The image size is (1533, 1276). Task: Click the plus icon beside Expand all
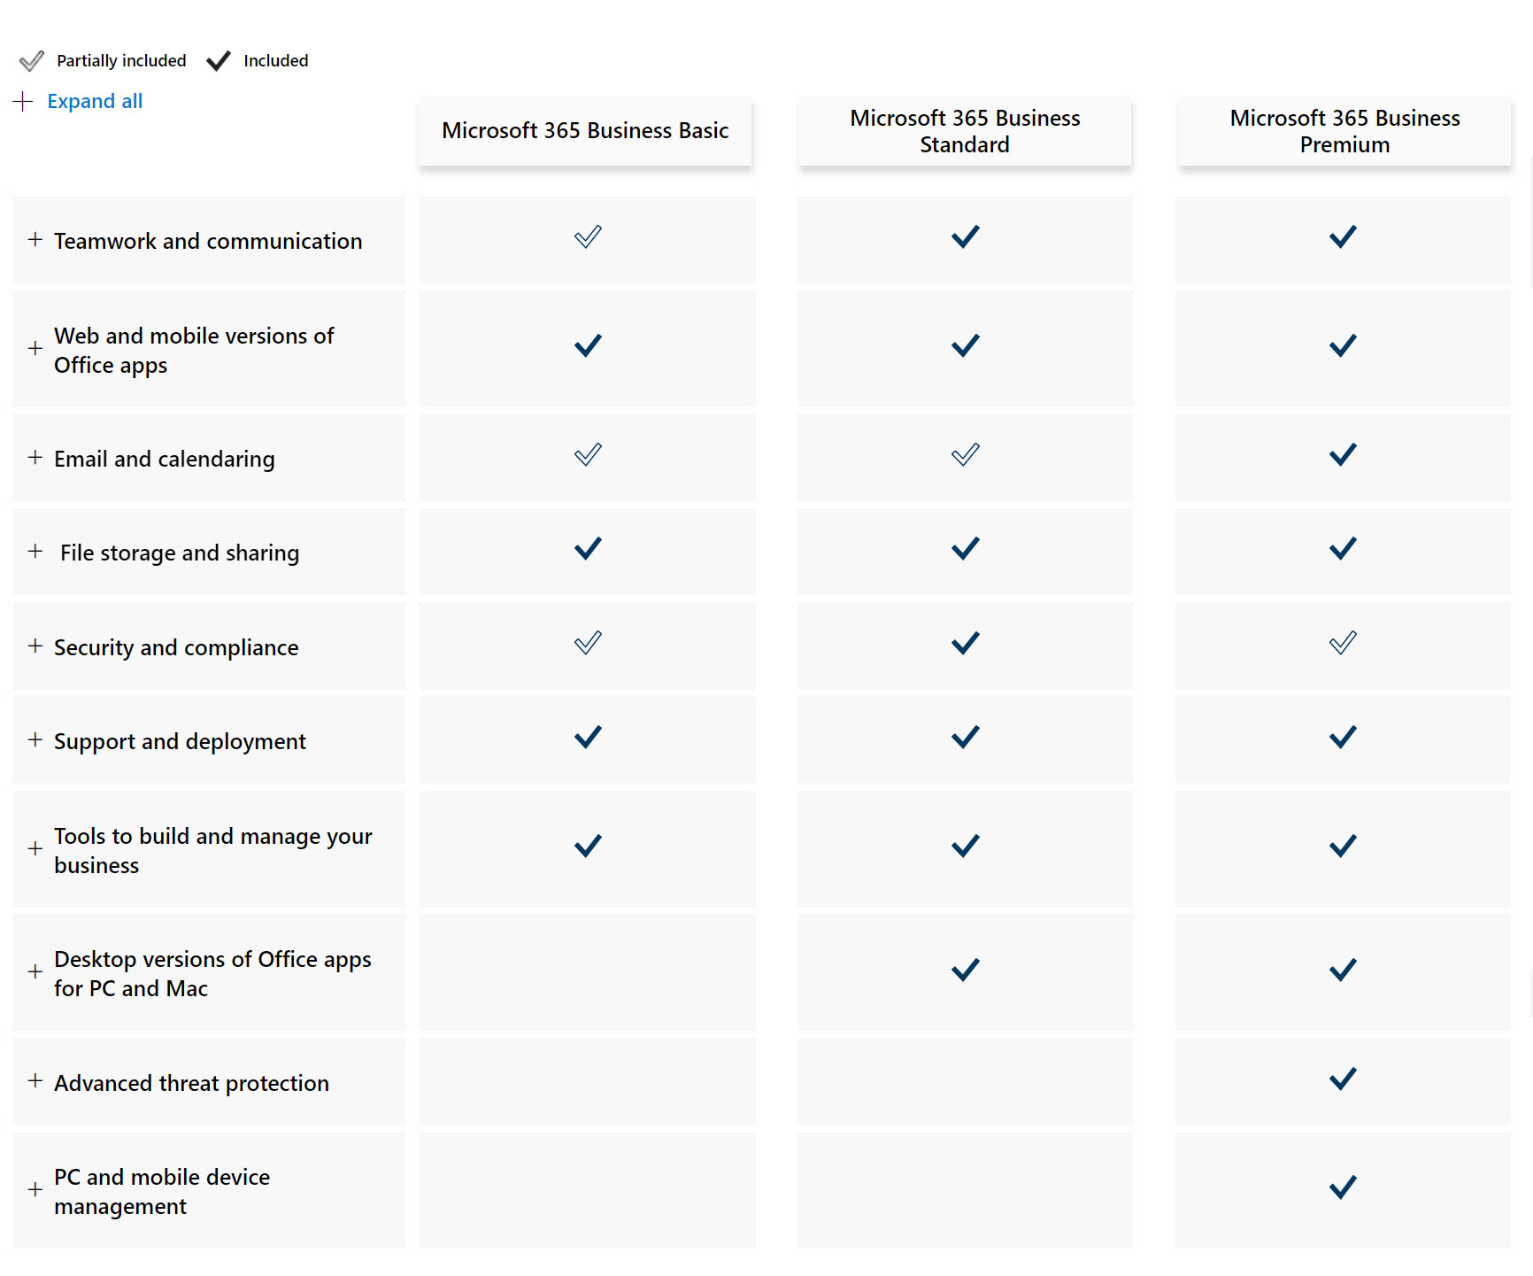23,102
